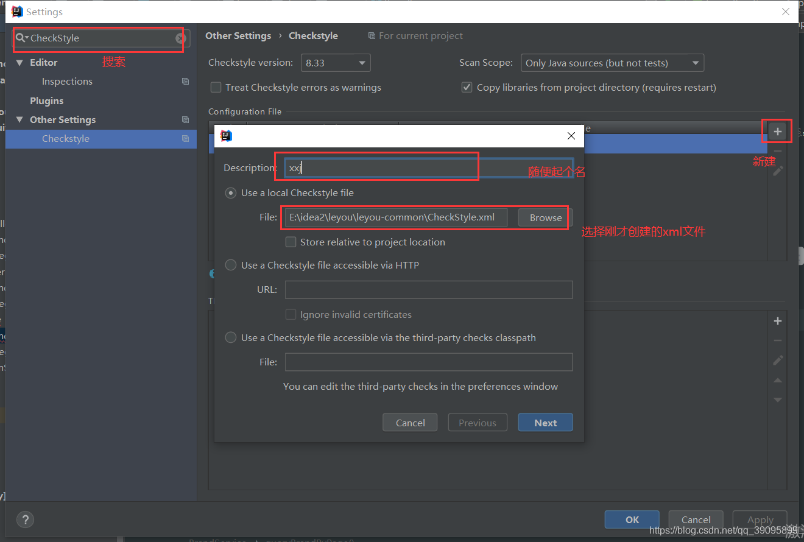Click Other Settings label in tree
804x542 pixels.
pyautogui.click(x=63, y=119)
